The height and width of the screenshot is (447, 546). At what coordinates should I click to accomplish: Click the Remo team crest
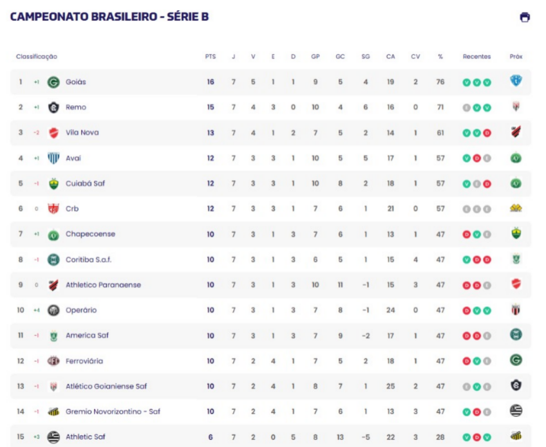click(x=53, y=107)
